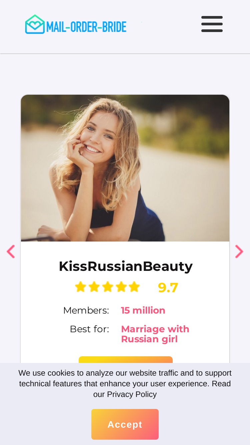Open the hamburger navigation menu
Image resolution: width=250 pixels, height=445 pixels.
212,24
